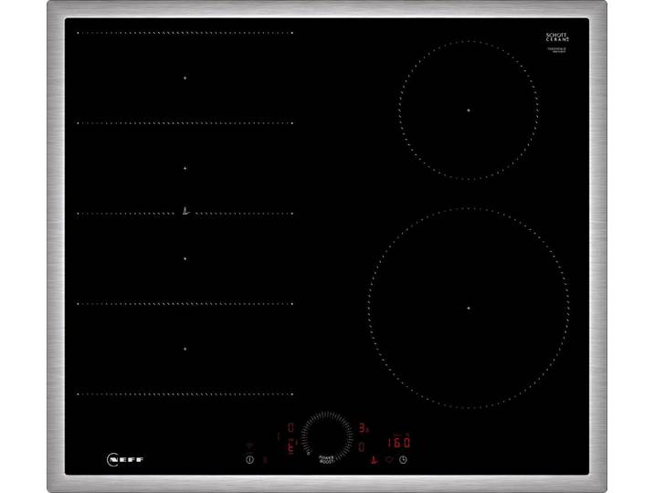This screenshot has width=654, height=493.
Task: Select the red 160 timer display
Action: click(x=398, y=443)
